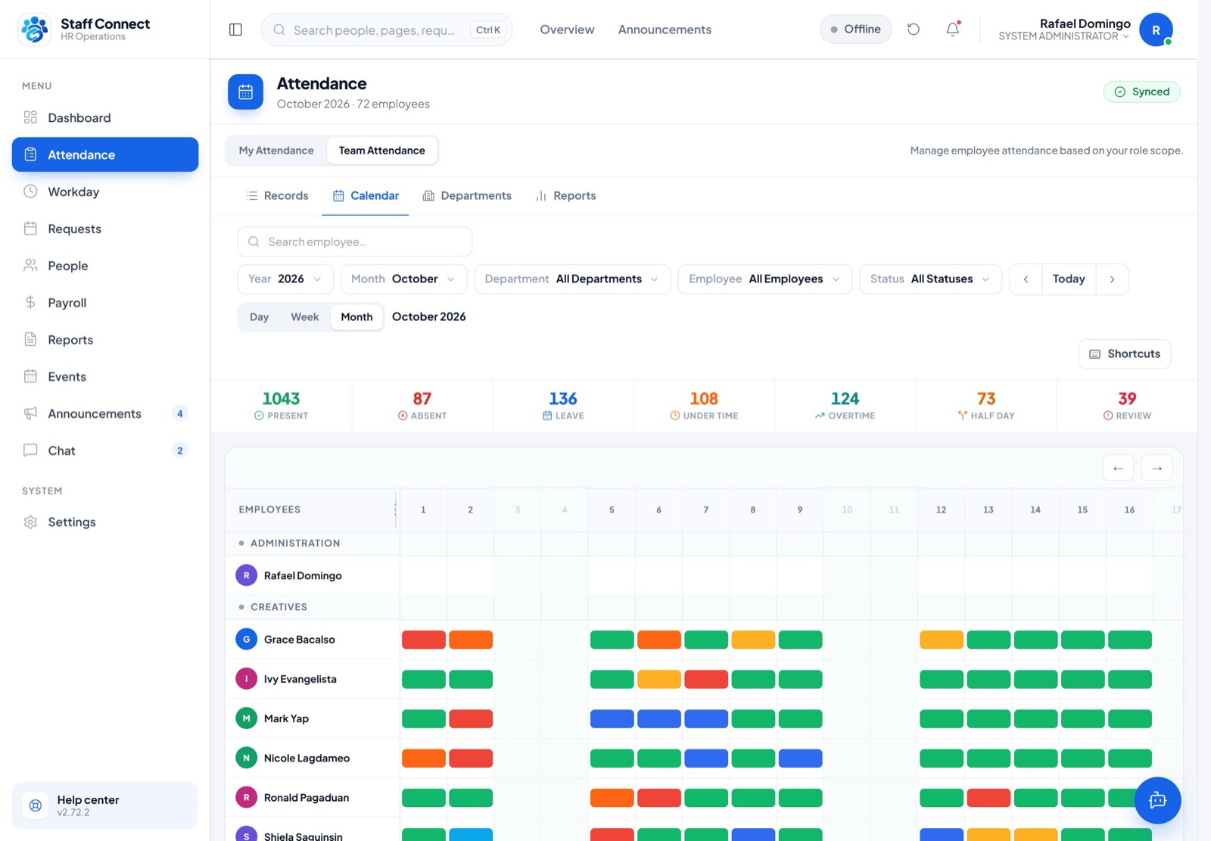Click Grace Bacalso's red October 1 cell
The height and width of the screenshot is (841, 1211).
(424, 640)
